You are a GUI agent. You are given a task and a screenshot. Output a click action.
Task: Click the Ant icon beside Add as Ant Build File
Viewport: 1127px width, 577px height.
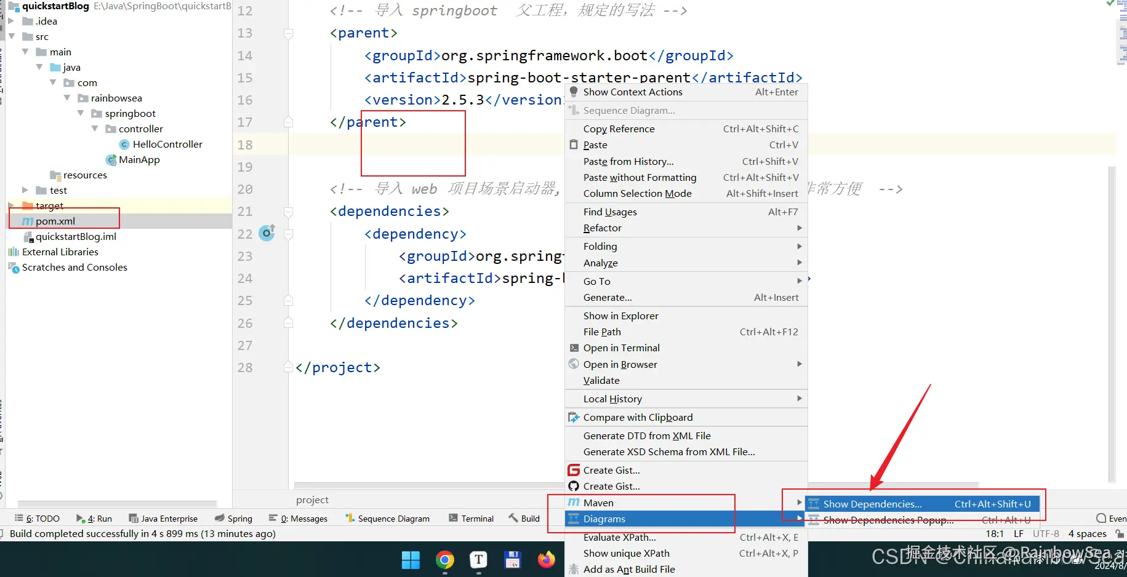click(x=574, y=569)
